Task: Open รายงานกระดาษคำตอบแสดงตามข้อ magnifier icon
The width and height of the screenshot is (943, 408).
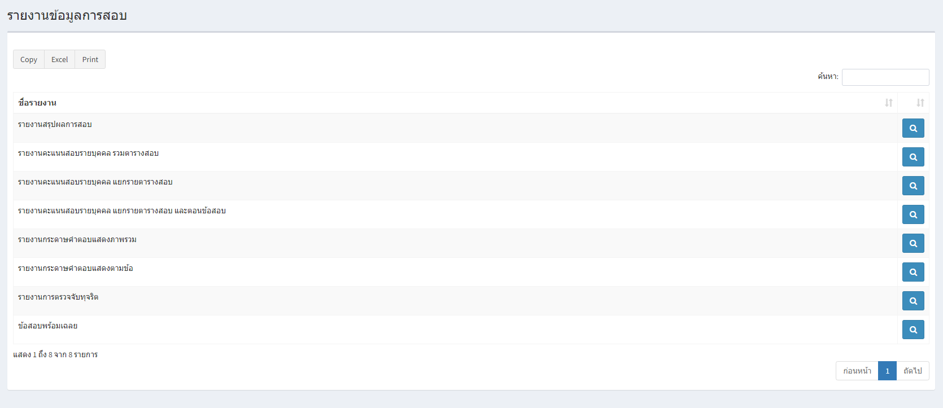Action: pos(913,272)
